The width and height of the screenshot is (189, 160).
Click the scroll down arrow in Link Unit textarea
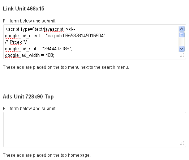(x=181, y=49)
